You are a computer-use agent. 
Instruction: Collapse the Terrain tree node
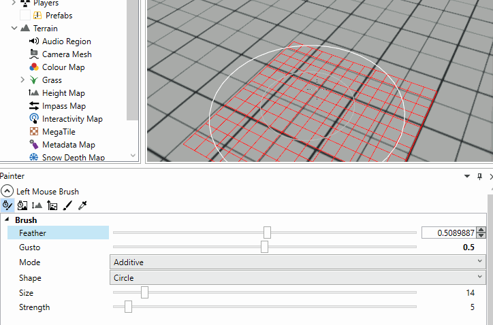click(14, 29)
